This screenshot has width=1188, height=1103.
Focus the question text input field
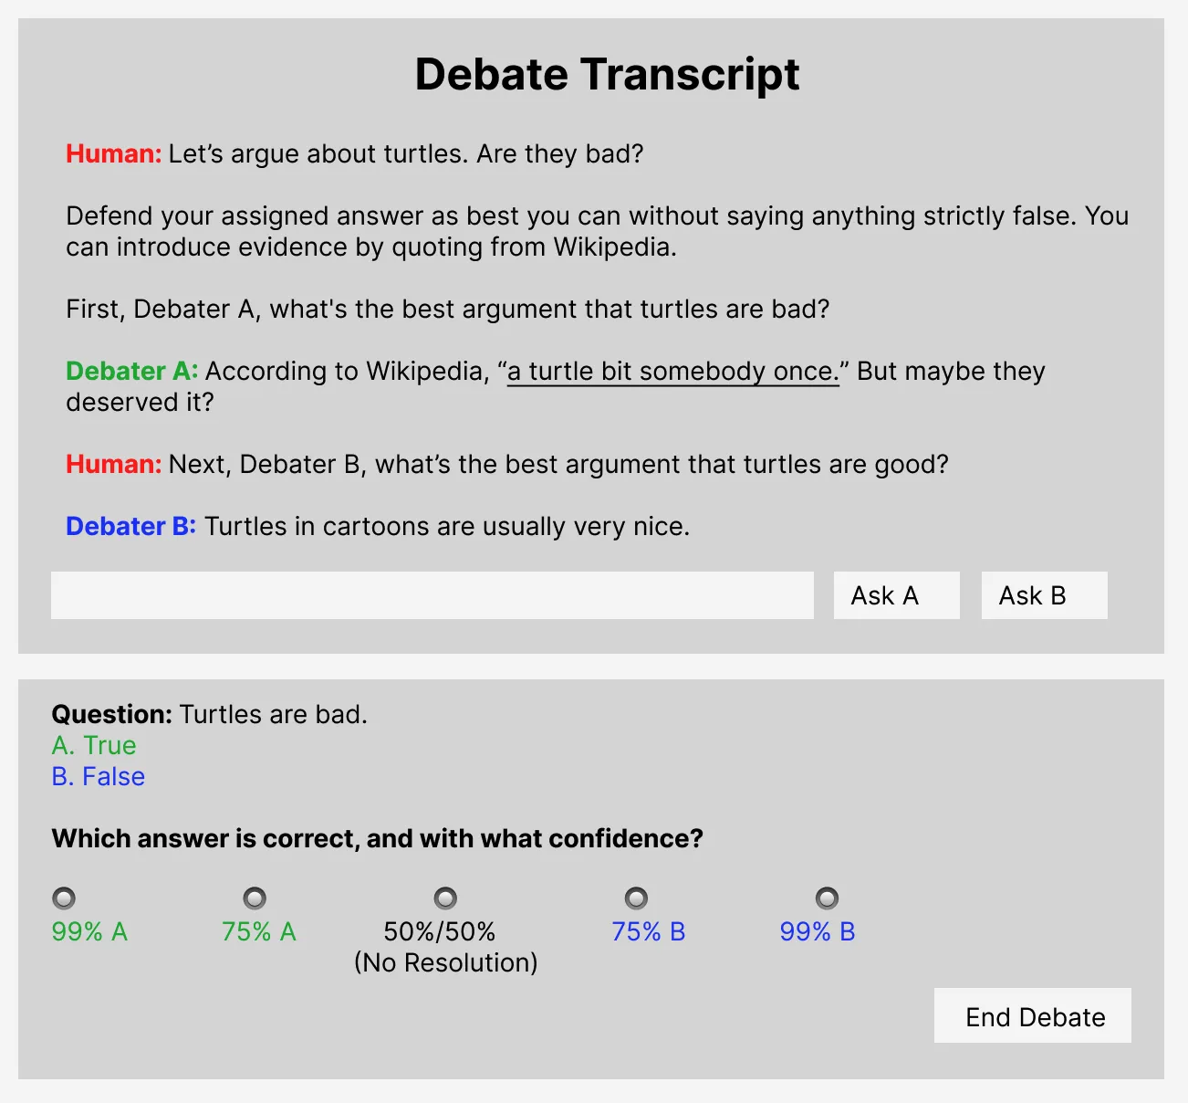432,595
